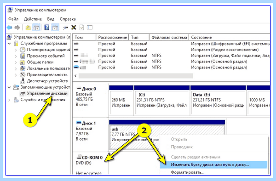Viewport: 276px width, 181px height.
Task: Click the Back arrow toolbar icon
Action: (10, 28)
